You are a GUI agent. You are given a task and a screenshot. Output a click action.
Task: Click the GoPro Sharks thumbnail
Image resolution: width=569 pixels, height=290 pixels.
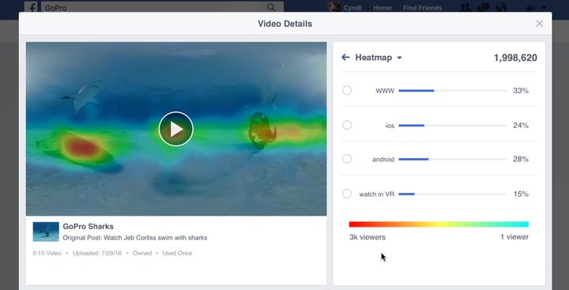[46, 232]
